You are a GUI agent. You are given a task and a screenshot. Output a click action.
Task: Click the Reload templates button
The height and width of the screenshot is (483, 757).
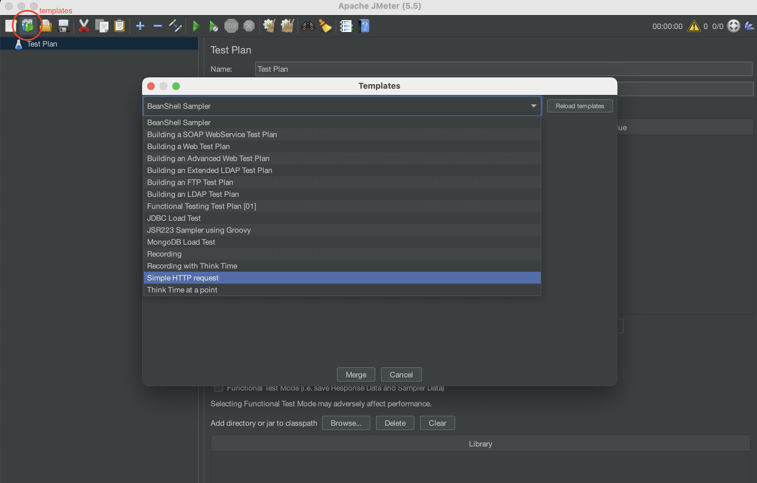580,106
